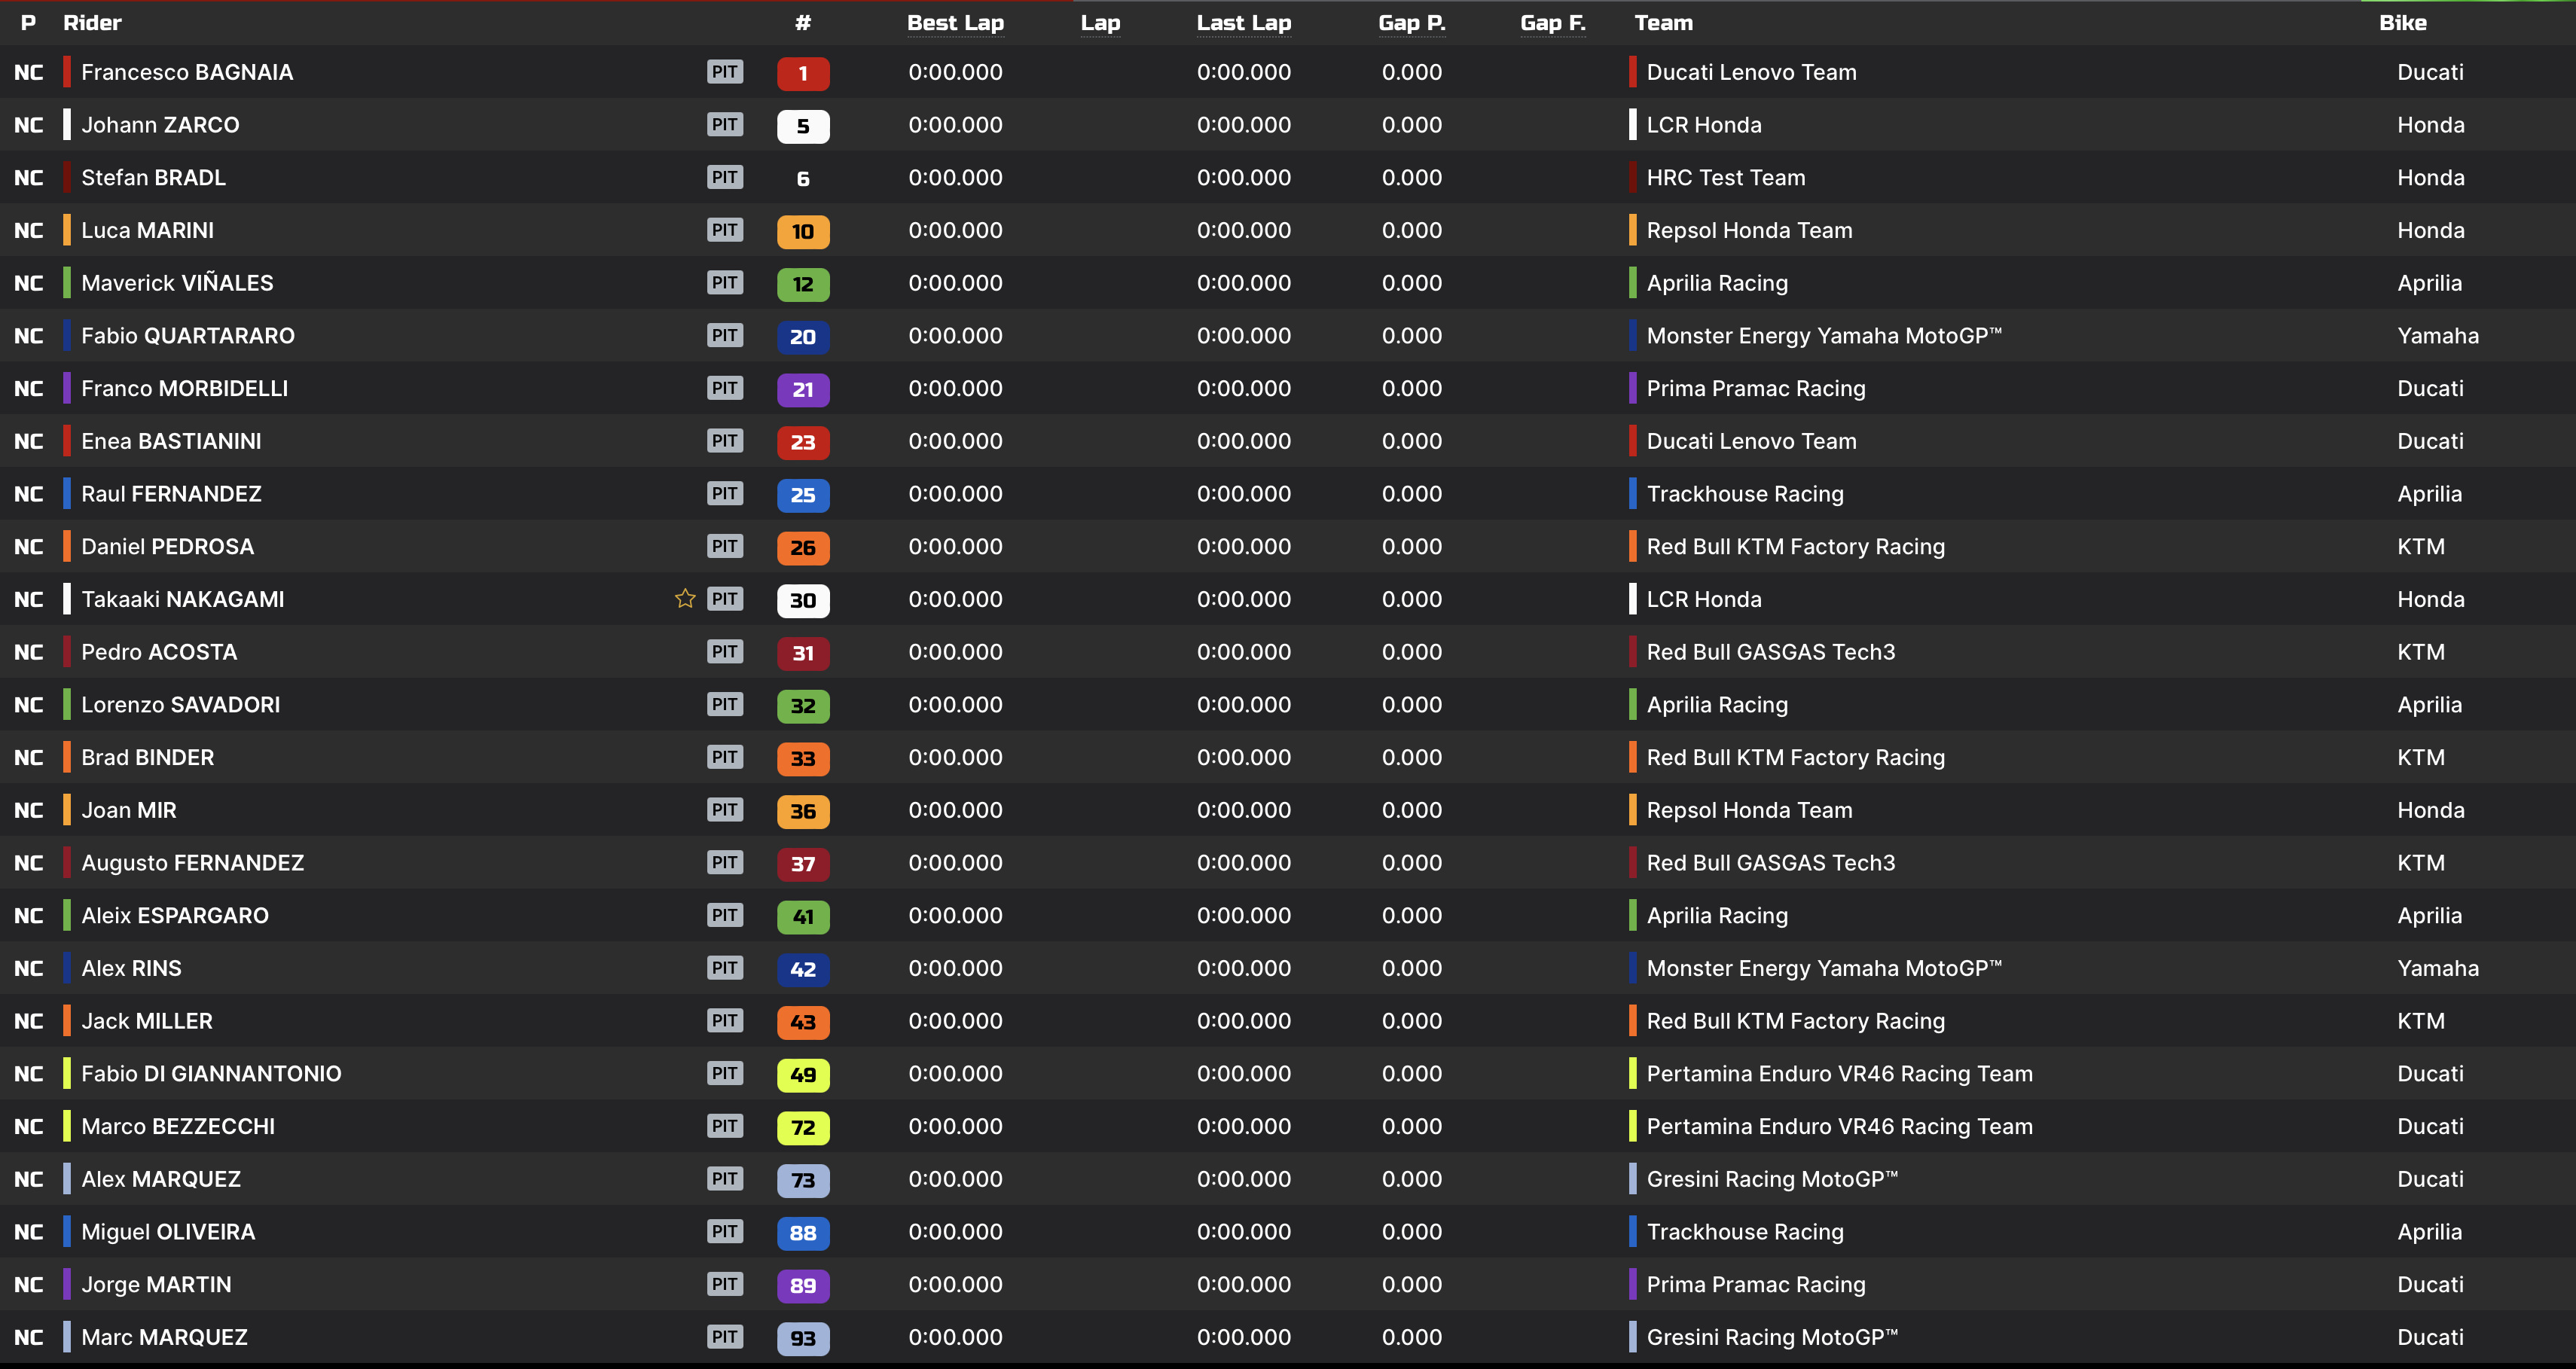Click the PIT badge for Francesco BAGNAIA

pos(724,72)
